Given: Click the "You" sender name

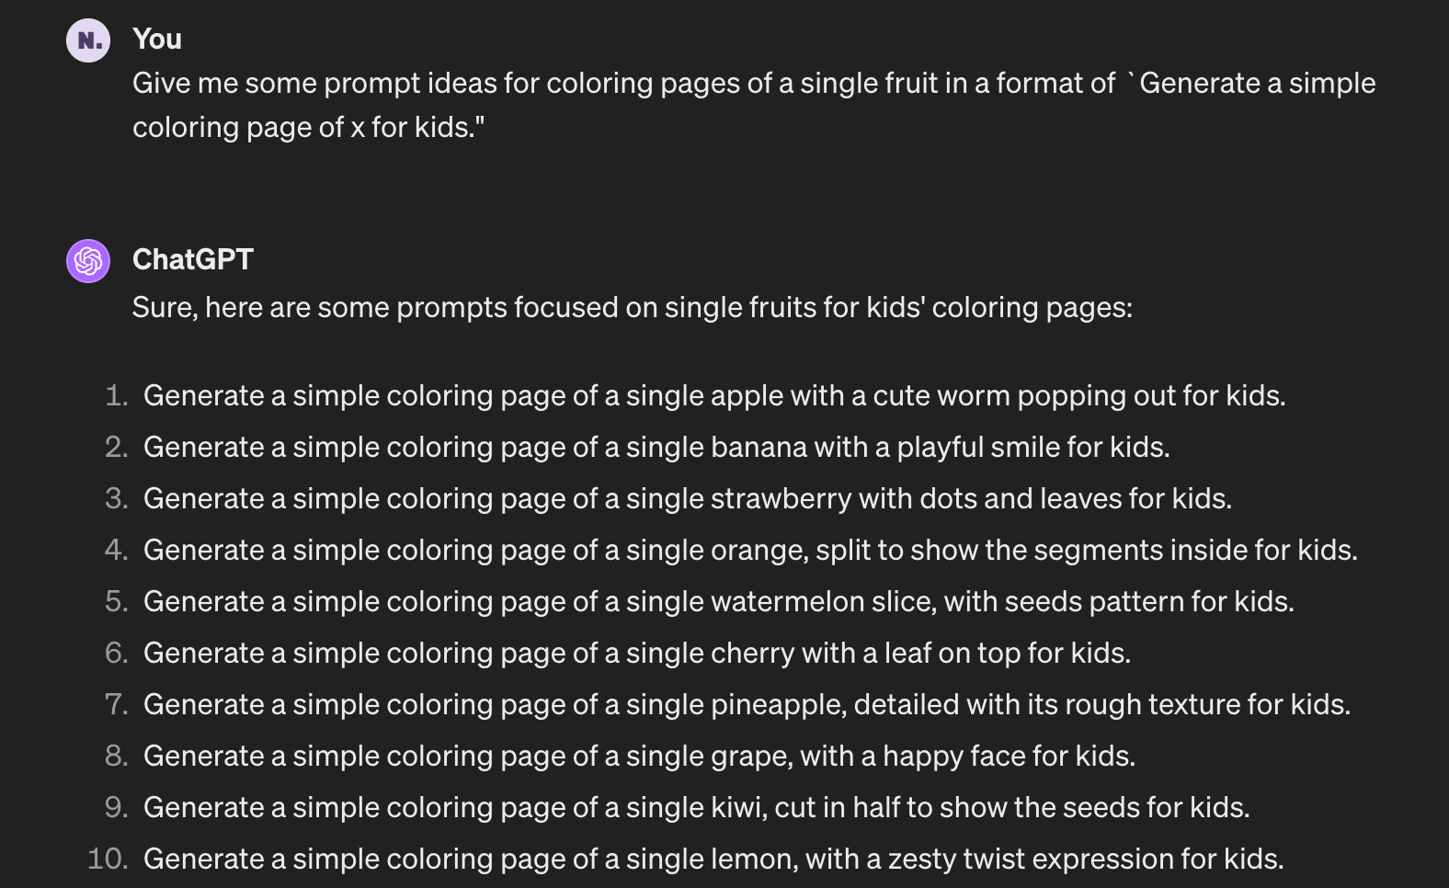Looking at the screenshot, I should [x=157, y=39].
